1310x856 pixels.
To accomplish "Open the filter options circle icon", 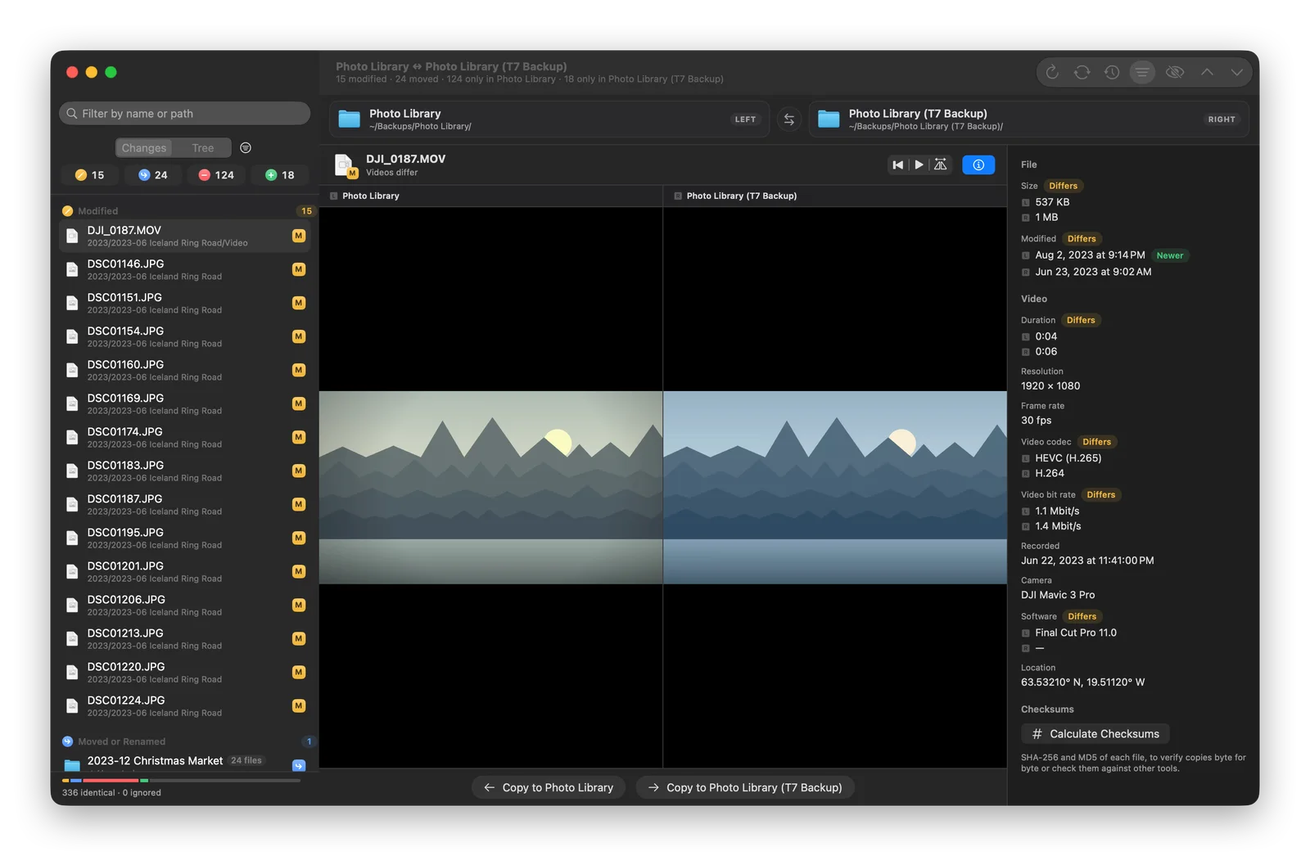I will pos(246,148).
